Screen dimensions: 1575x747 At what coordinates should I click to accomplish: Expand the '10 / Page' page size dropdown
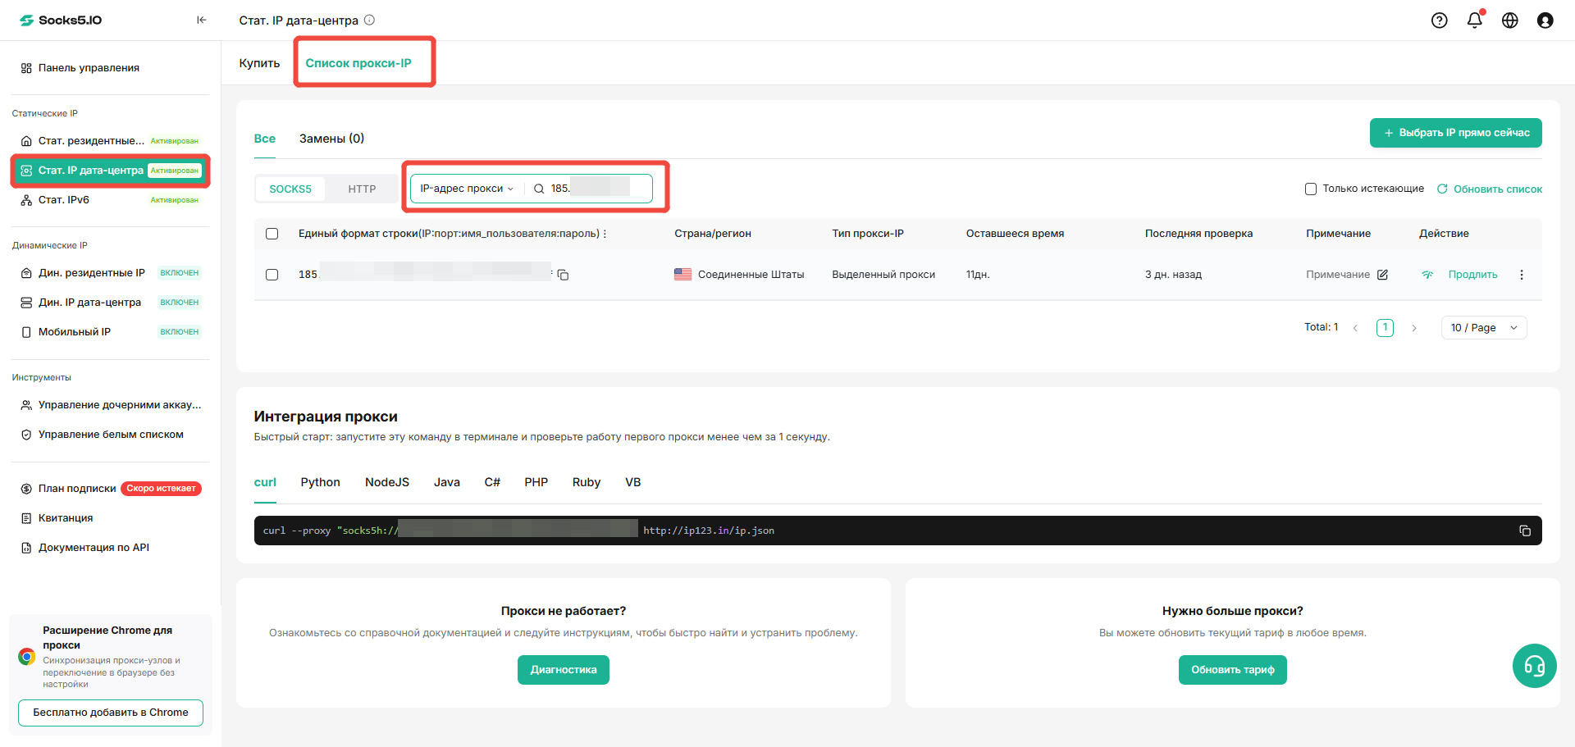(1484, 328)
